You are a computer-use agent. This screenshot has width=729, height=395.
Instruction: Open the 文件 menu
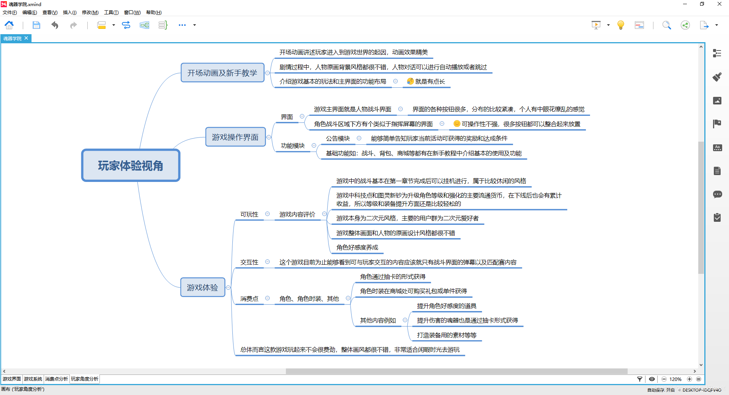(x=10, y=13)
